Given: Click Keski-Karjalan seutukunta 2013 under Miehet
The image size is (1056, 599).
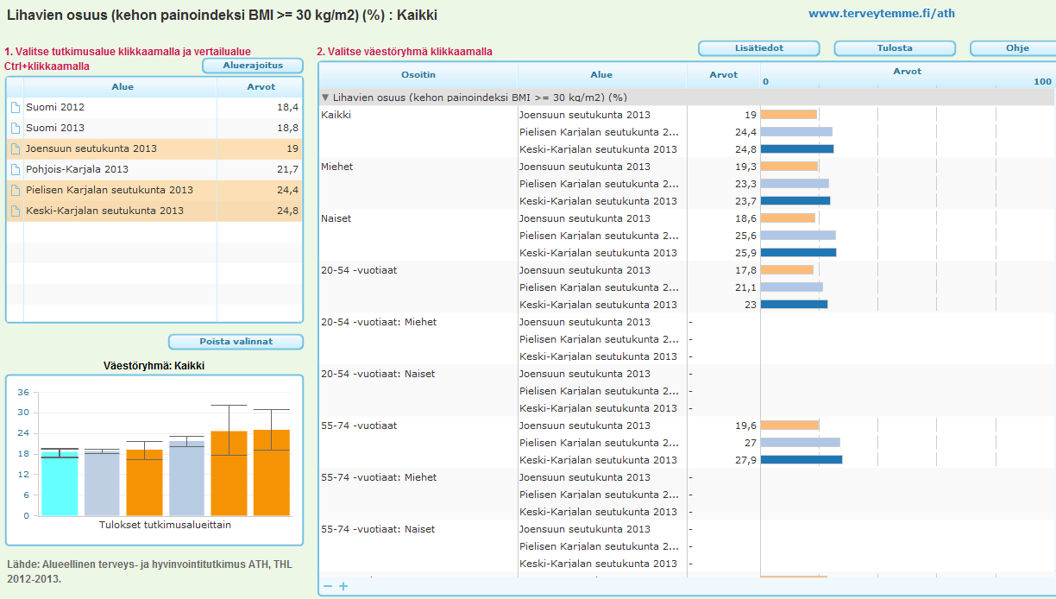Looking at the screenshot, I should [598, 201].
